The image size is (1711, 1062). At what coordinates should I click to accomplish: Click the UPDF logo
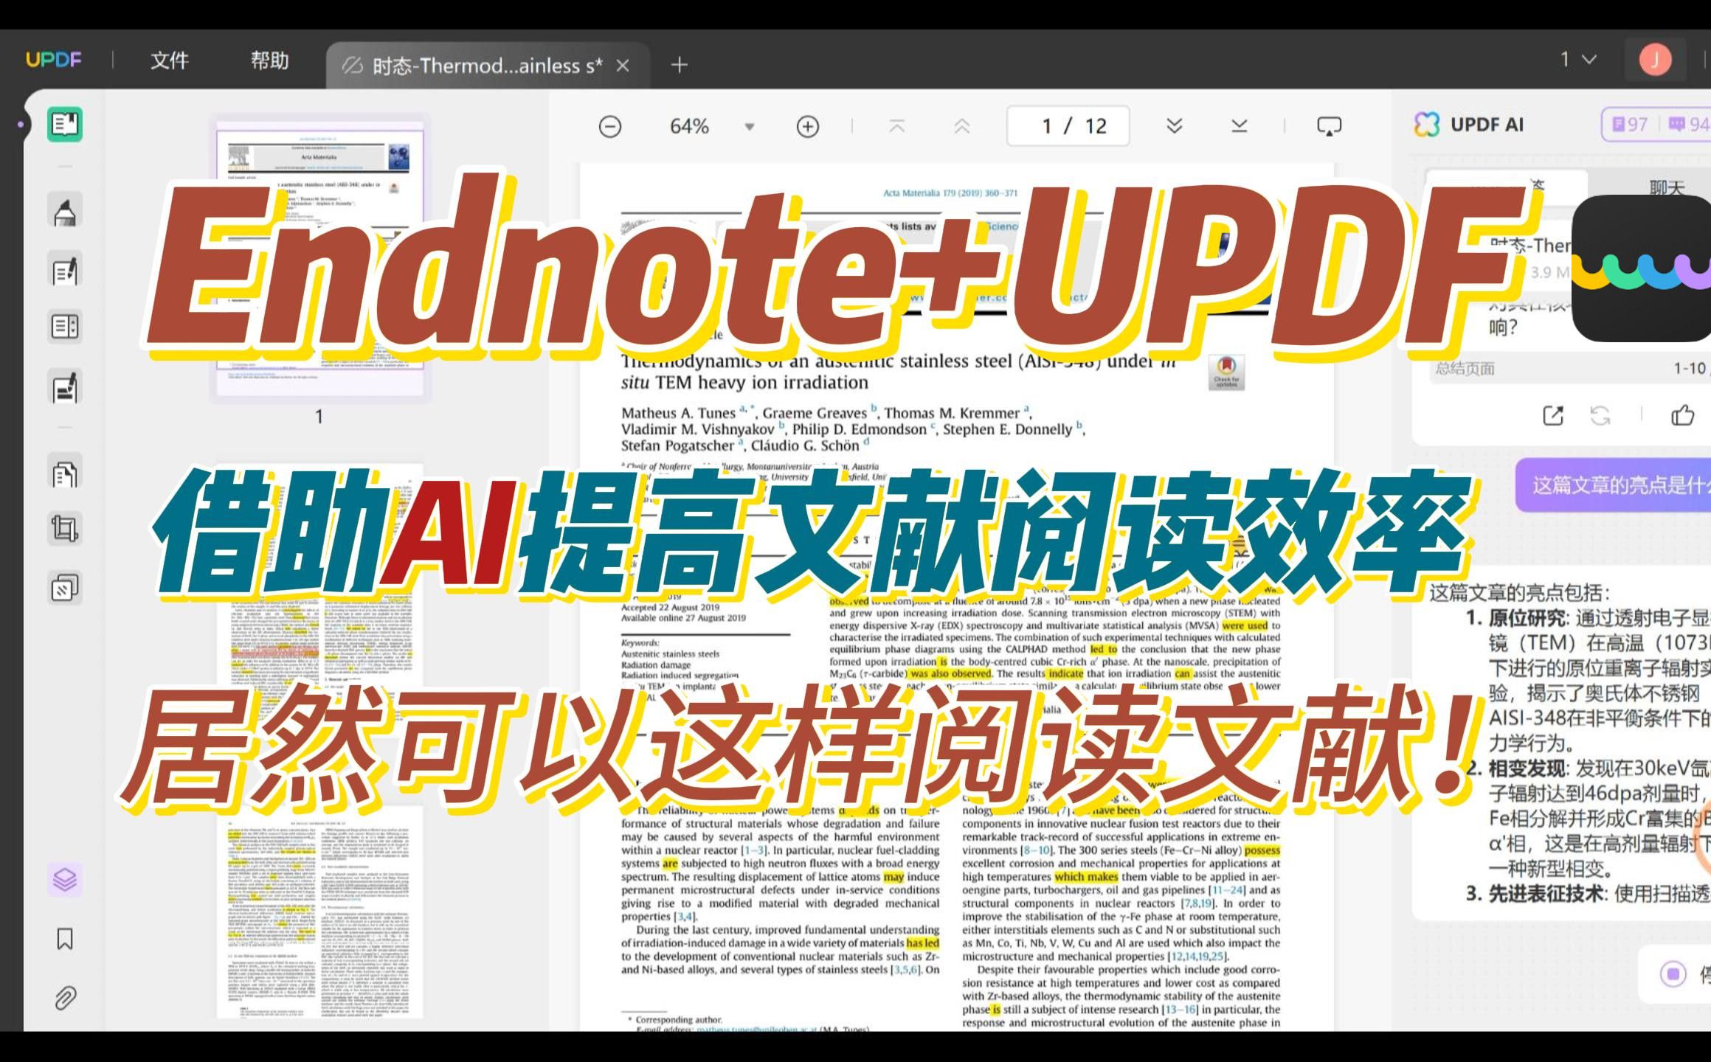54,60
